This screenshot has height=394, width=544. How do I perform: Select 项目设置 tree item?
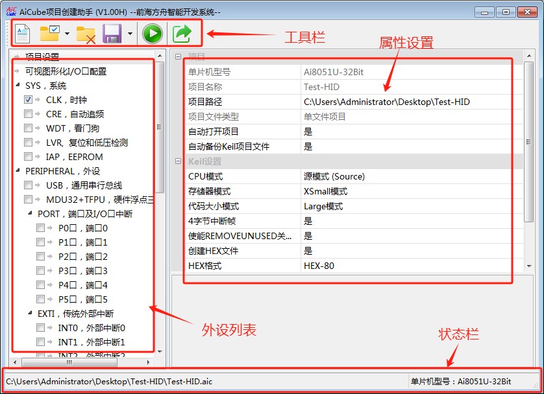[x=42, y=57]
